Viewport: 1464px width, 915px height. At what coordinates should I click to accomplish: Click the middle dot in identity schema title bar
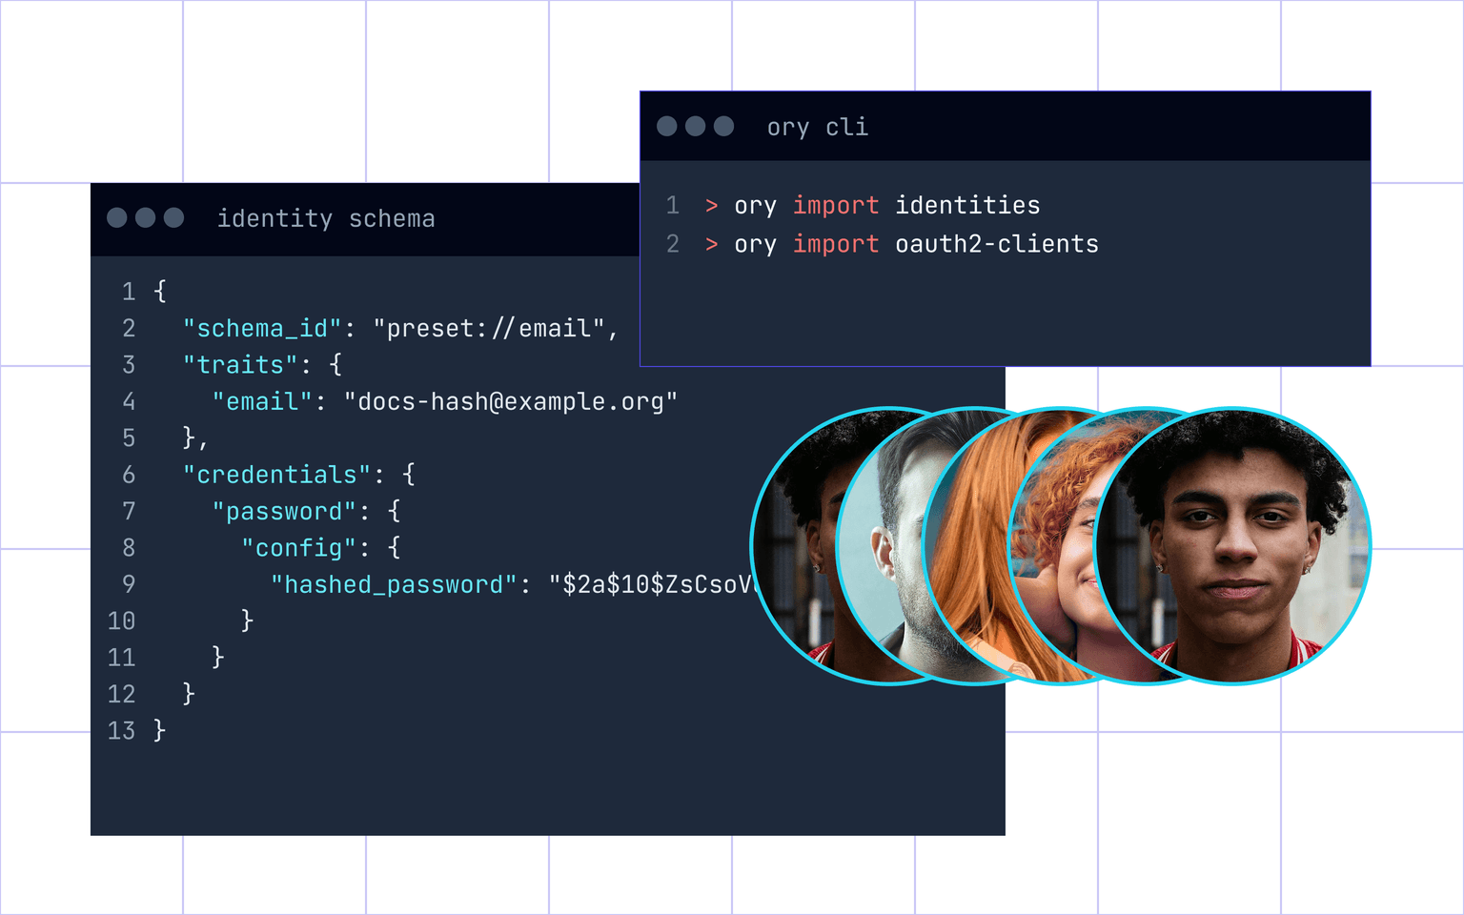(x=146, y=217)
